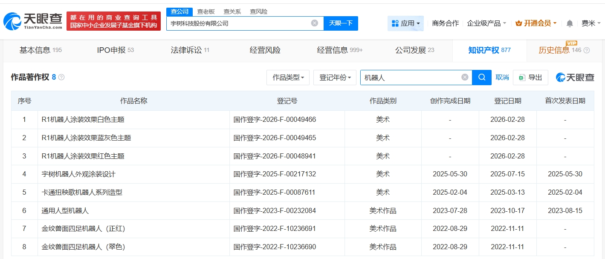Click the registration date 2025-07-15
Viewport: 605px width, 259px height.
coord(507,174)
